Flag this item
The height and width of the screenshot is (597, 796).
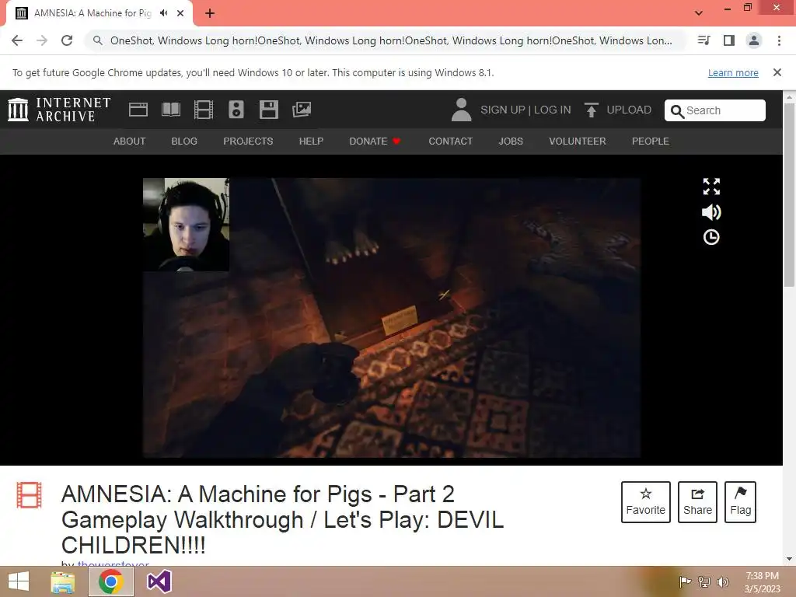740,502
